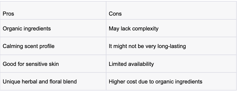Click the 'Higher cost due to organic ingredients' cell
The height and width of the screenshot is (91, 237).
point(171,81)
